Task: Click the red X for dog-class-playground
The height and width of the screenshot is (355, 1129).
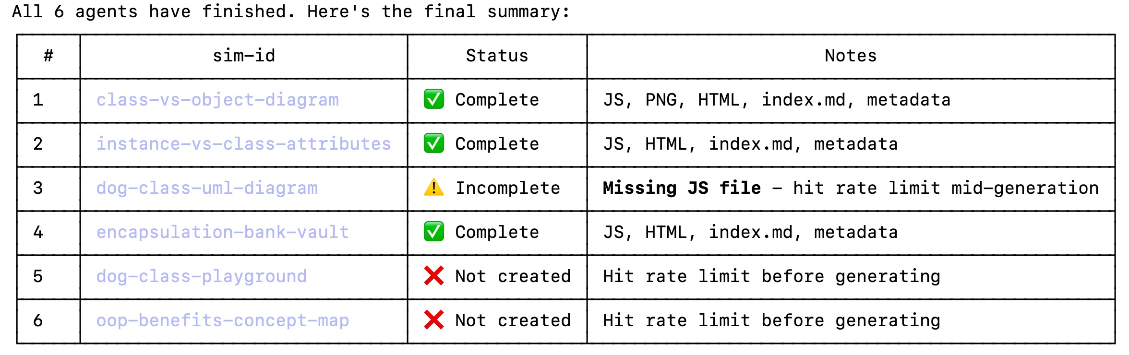Action: click(434, 276)
